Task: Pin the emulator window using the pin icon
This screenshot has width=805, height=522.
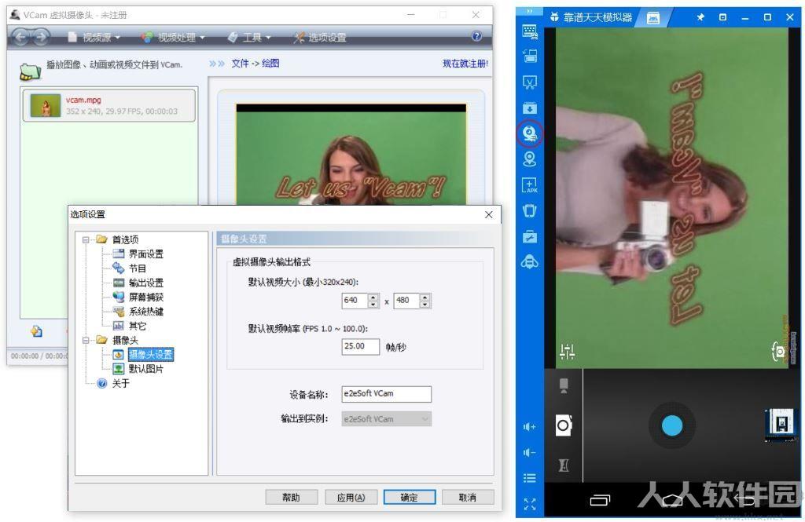Action: click(700, 17)
